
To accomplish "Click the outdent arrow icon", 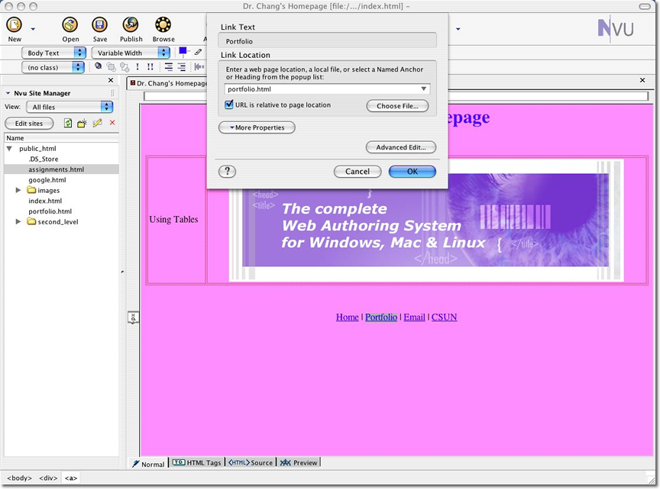I will [199, 67].
